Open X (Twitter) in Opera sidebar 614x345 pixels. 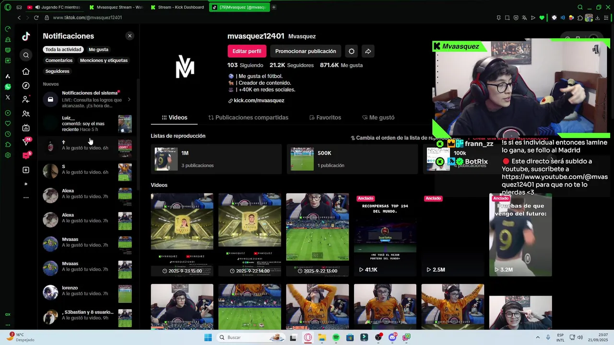tap(8, 97)
